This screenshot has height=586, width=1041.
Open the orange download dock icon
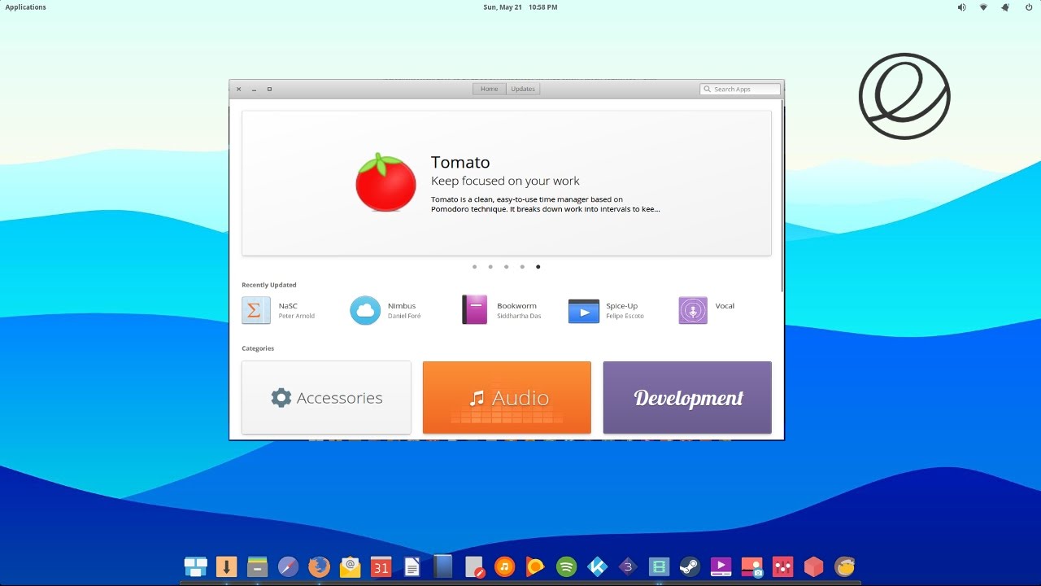click(226, 566)
